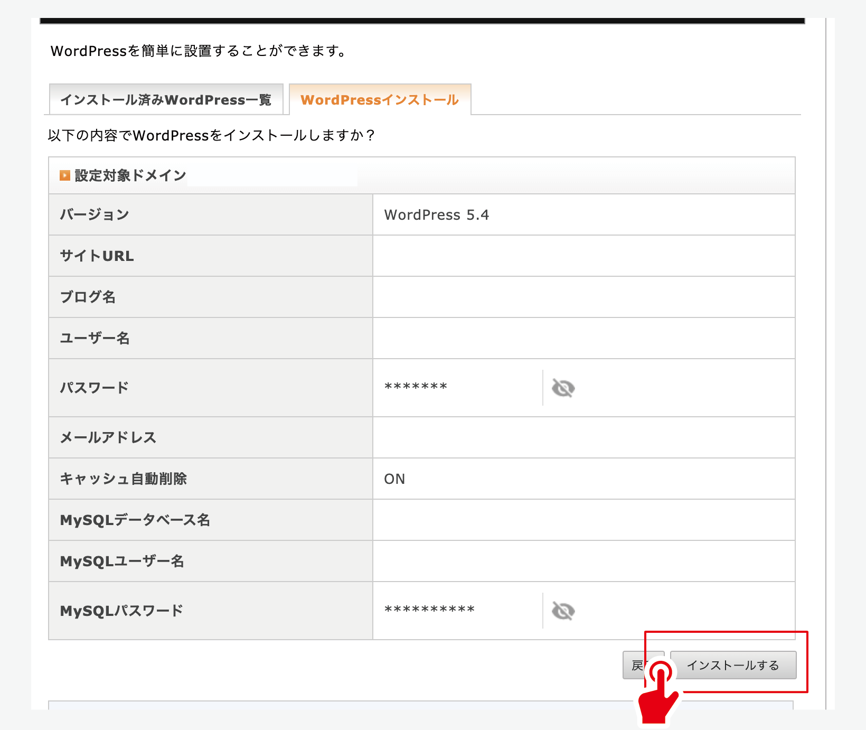Click the masked MySQLパスワード asterisks value
Viewport: 866px width, 730px height.
tap(429, 610)
